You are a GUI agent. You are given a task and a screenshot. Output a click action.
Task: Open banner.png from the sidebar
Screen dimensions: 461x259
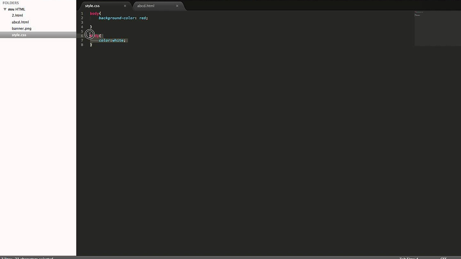coord(22,28)
